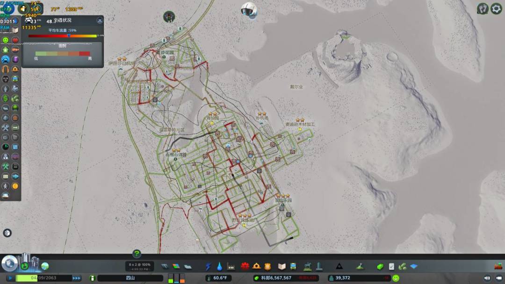Click the 戴尔业 district label on map
Viewport: 505px width, 284px height.
tap(296, 87)
